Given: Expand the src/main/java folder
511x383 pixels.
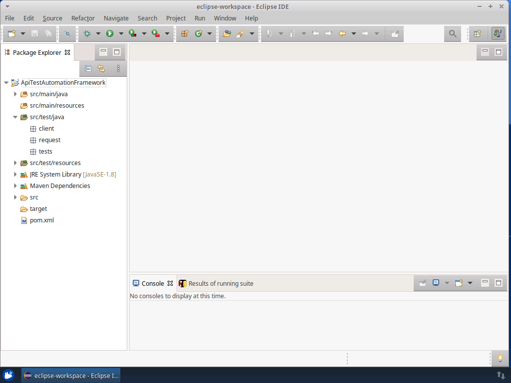Looking at the screenshot, I should click(x=15, y=94).
